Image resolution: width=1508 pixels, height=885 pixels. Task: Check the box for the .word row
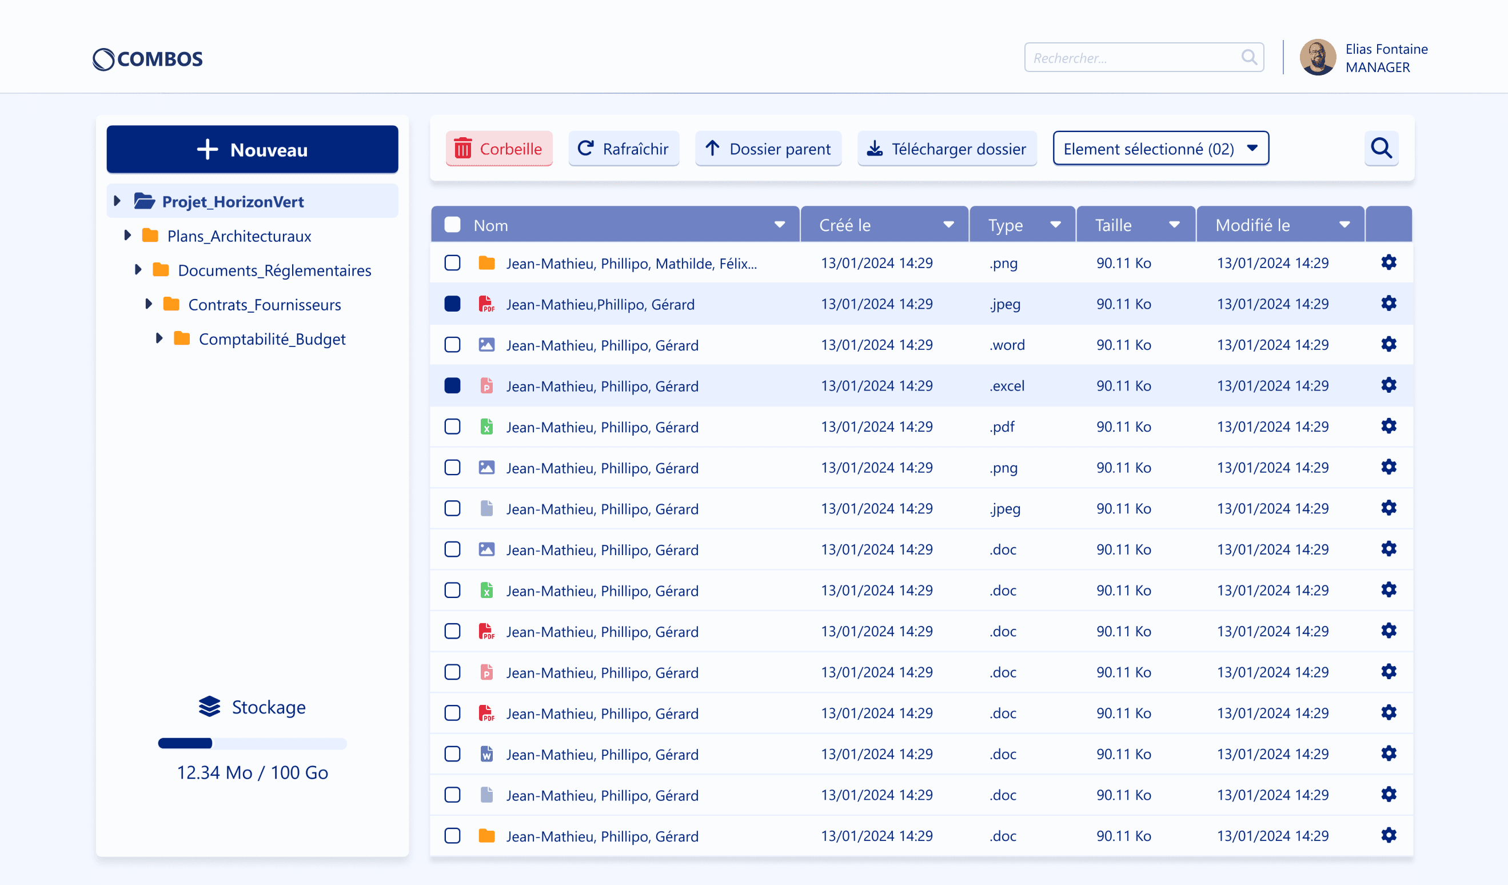tap(452, 345)
